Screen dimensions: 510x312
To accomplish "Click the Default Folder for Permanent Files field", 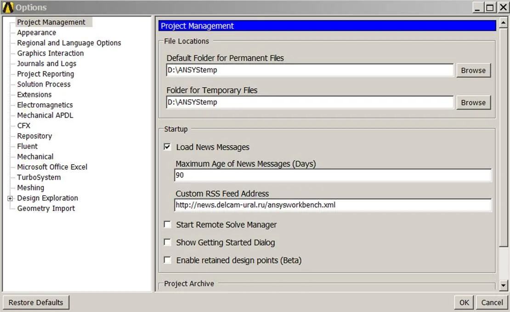I will pos(310,70).
